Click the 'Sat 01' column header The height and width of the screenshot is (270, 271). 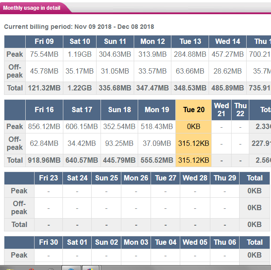click(x=77, y=242)
